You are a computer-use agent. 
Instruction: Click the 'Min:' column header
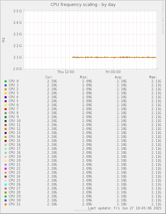84,77
